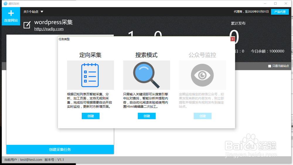Click the 代理商，至2020年01月01日 text
The width and height of the screenshot is (293, 165).
251,12
